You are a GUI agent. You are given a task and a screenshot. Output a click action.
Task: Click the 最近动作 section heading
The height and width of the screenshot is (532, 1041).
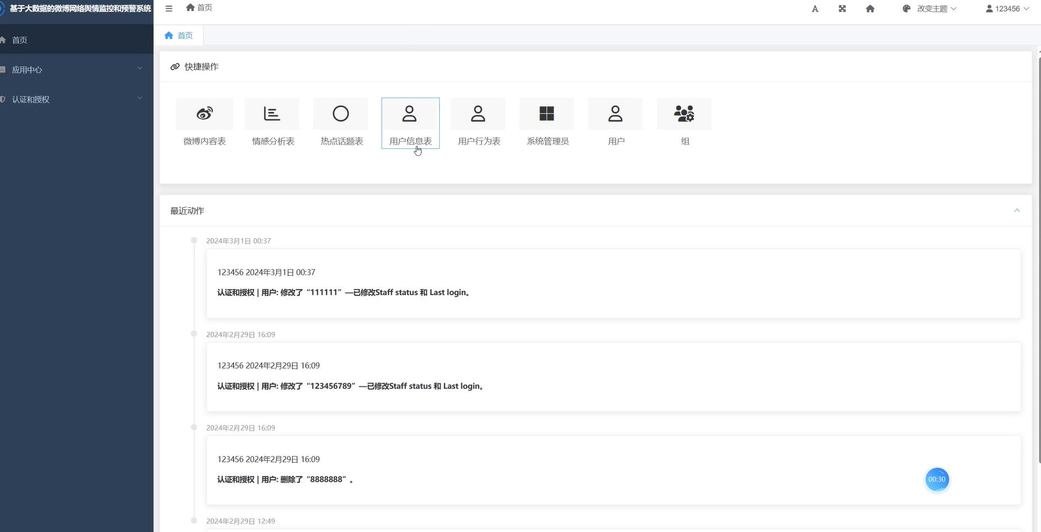coord(187,211)
